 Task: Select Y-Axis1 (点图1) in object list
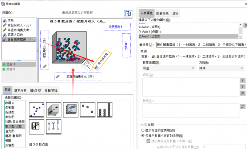click(x=188, y=32)
